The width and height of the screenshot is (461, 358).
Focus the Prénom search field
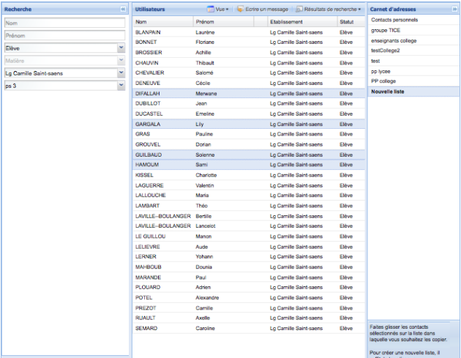pyautogui.click(x=64, y=36)
